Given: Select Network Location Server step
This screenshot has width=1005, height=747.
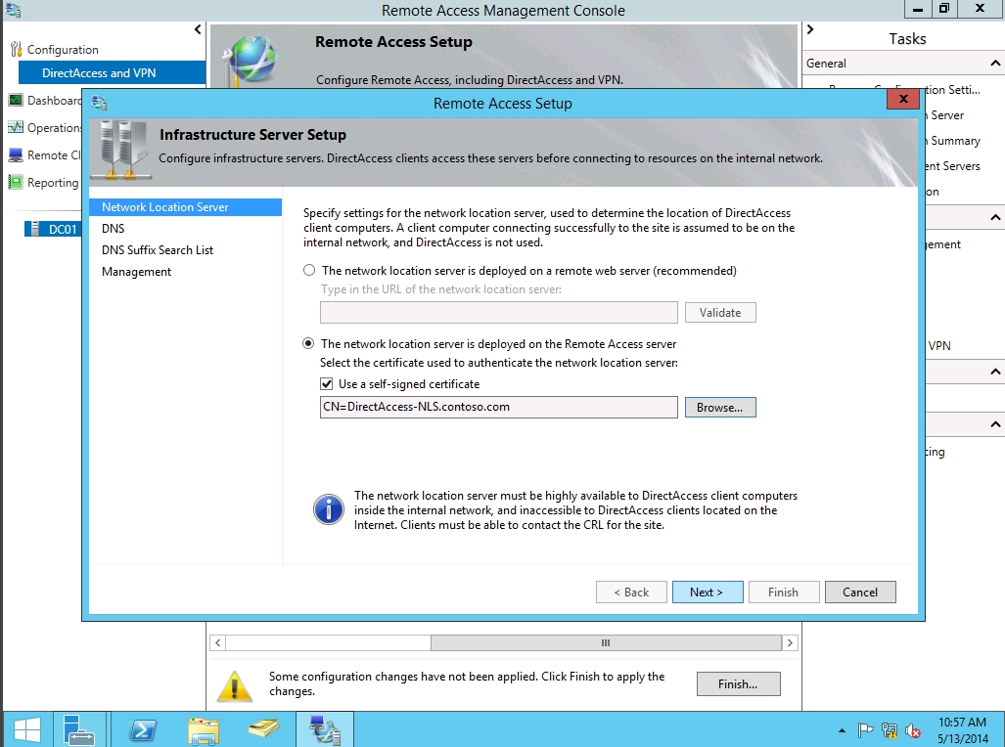Looking at the screenshot, I should (185, 207).
